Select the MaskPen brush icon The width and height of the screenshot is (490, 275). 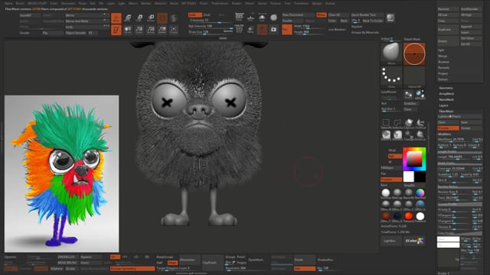coord(386,134)
